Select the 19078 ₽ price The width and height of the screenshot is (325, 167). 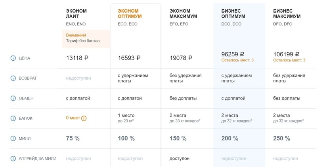click(x=181, y=58)
